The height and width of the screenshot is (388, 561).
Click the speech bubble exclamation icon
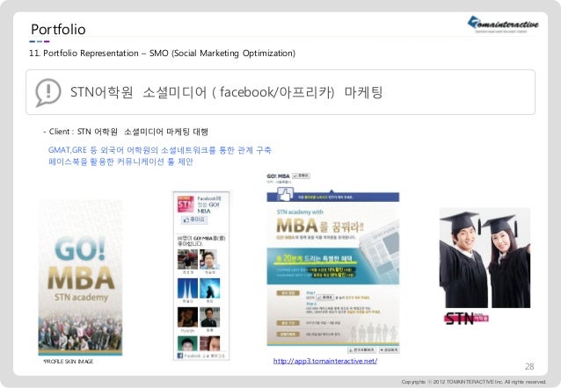(x=48, y=92)
